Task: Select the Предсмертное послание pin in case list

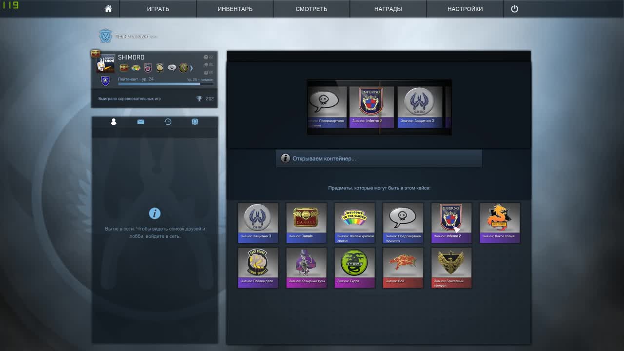Action: point(403,223)
